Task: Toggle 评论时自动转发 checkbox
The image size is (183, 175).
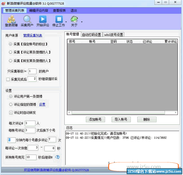Action: click(11, 113)
